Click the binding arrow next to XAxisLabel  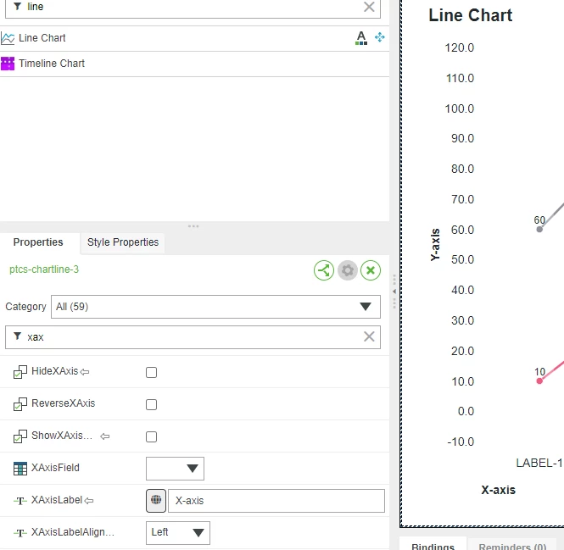89,501
